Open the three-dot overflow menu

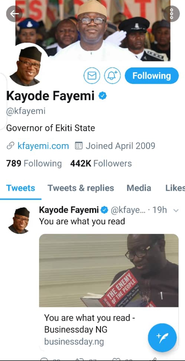pos(171,14)
